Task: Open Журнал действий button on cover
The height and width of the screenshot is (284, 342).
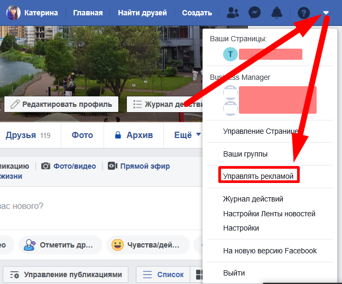Action: 165,104
